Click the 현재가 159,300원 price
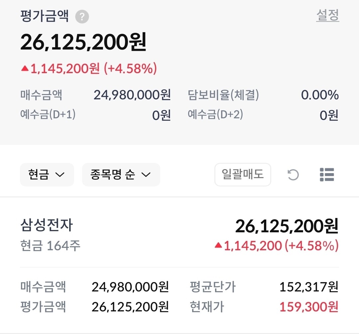This screenshot has height=334, width=359. click(308, 306)
